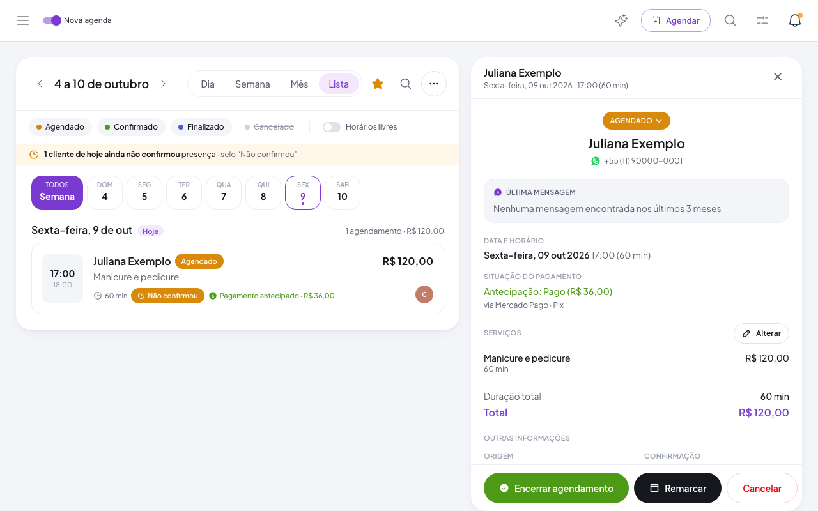Go to previous week arrow
Viewport: 818px width, 511px height.
tap(40, 84)
